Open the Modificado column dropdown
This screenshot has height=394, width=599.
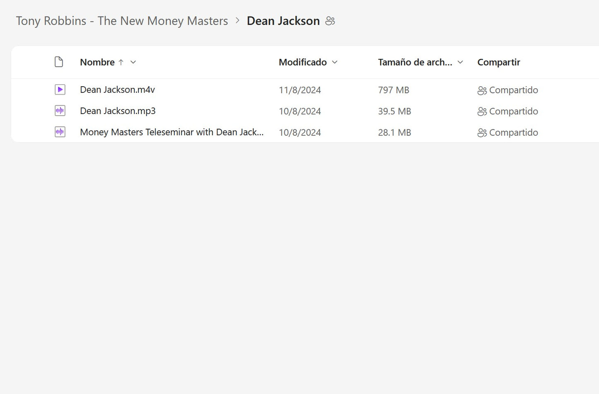pos(335,62)
